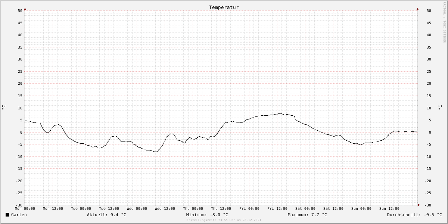Click the Thu 12:00 axis label
The image size is (448, 224).
[x=221, y=209]
